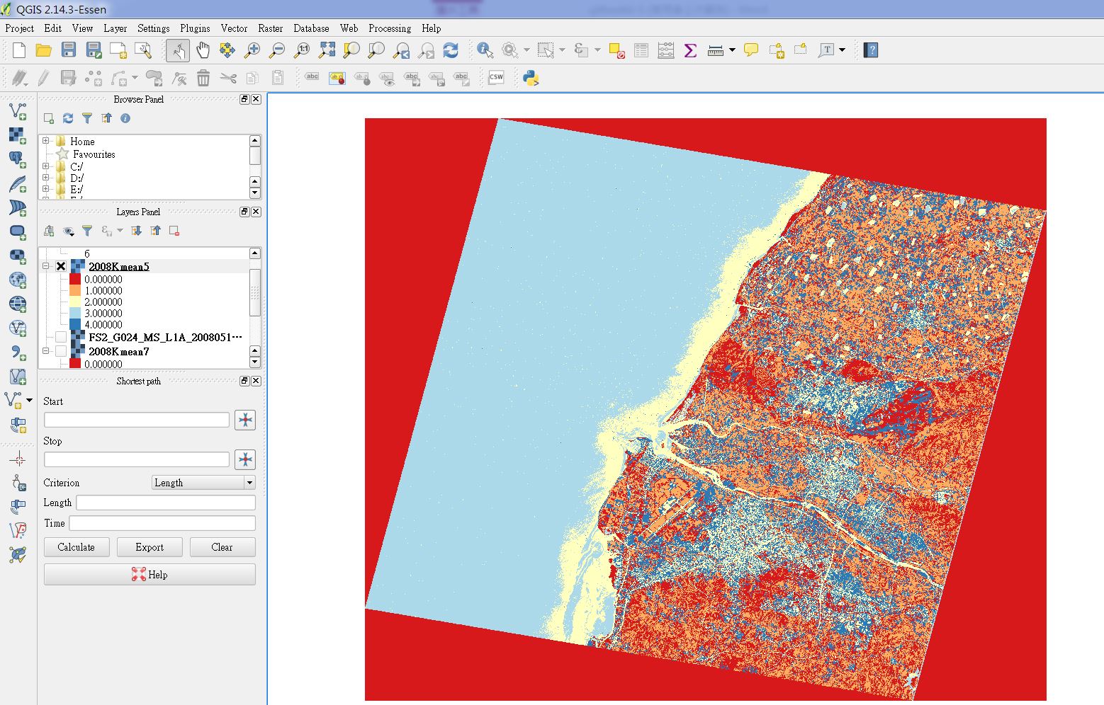
Task: Collapse the 2008Kmean5 layer legend
Action: (46, 267)
